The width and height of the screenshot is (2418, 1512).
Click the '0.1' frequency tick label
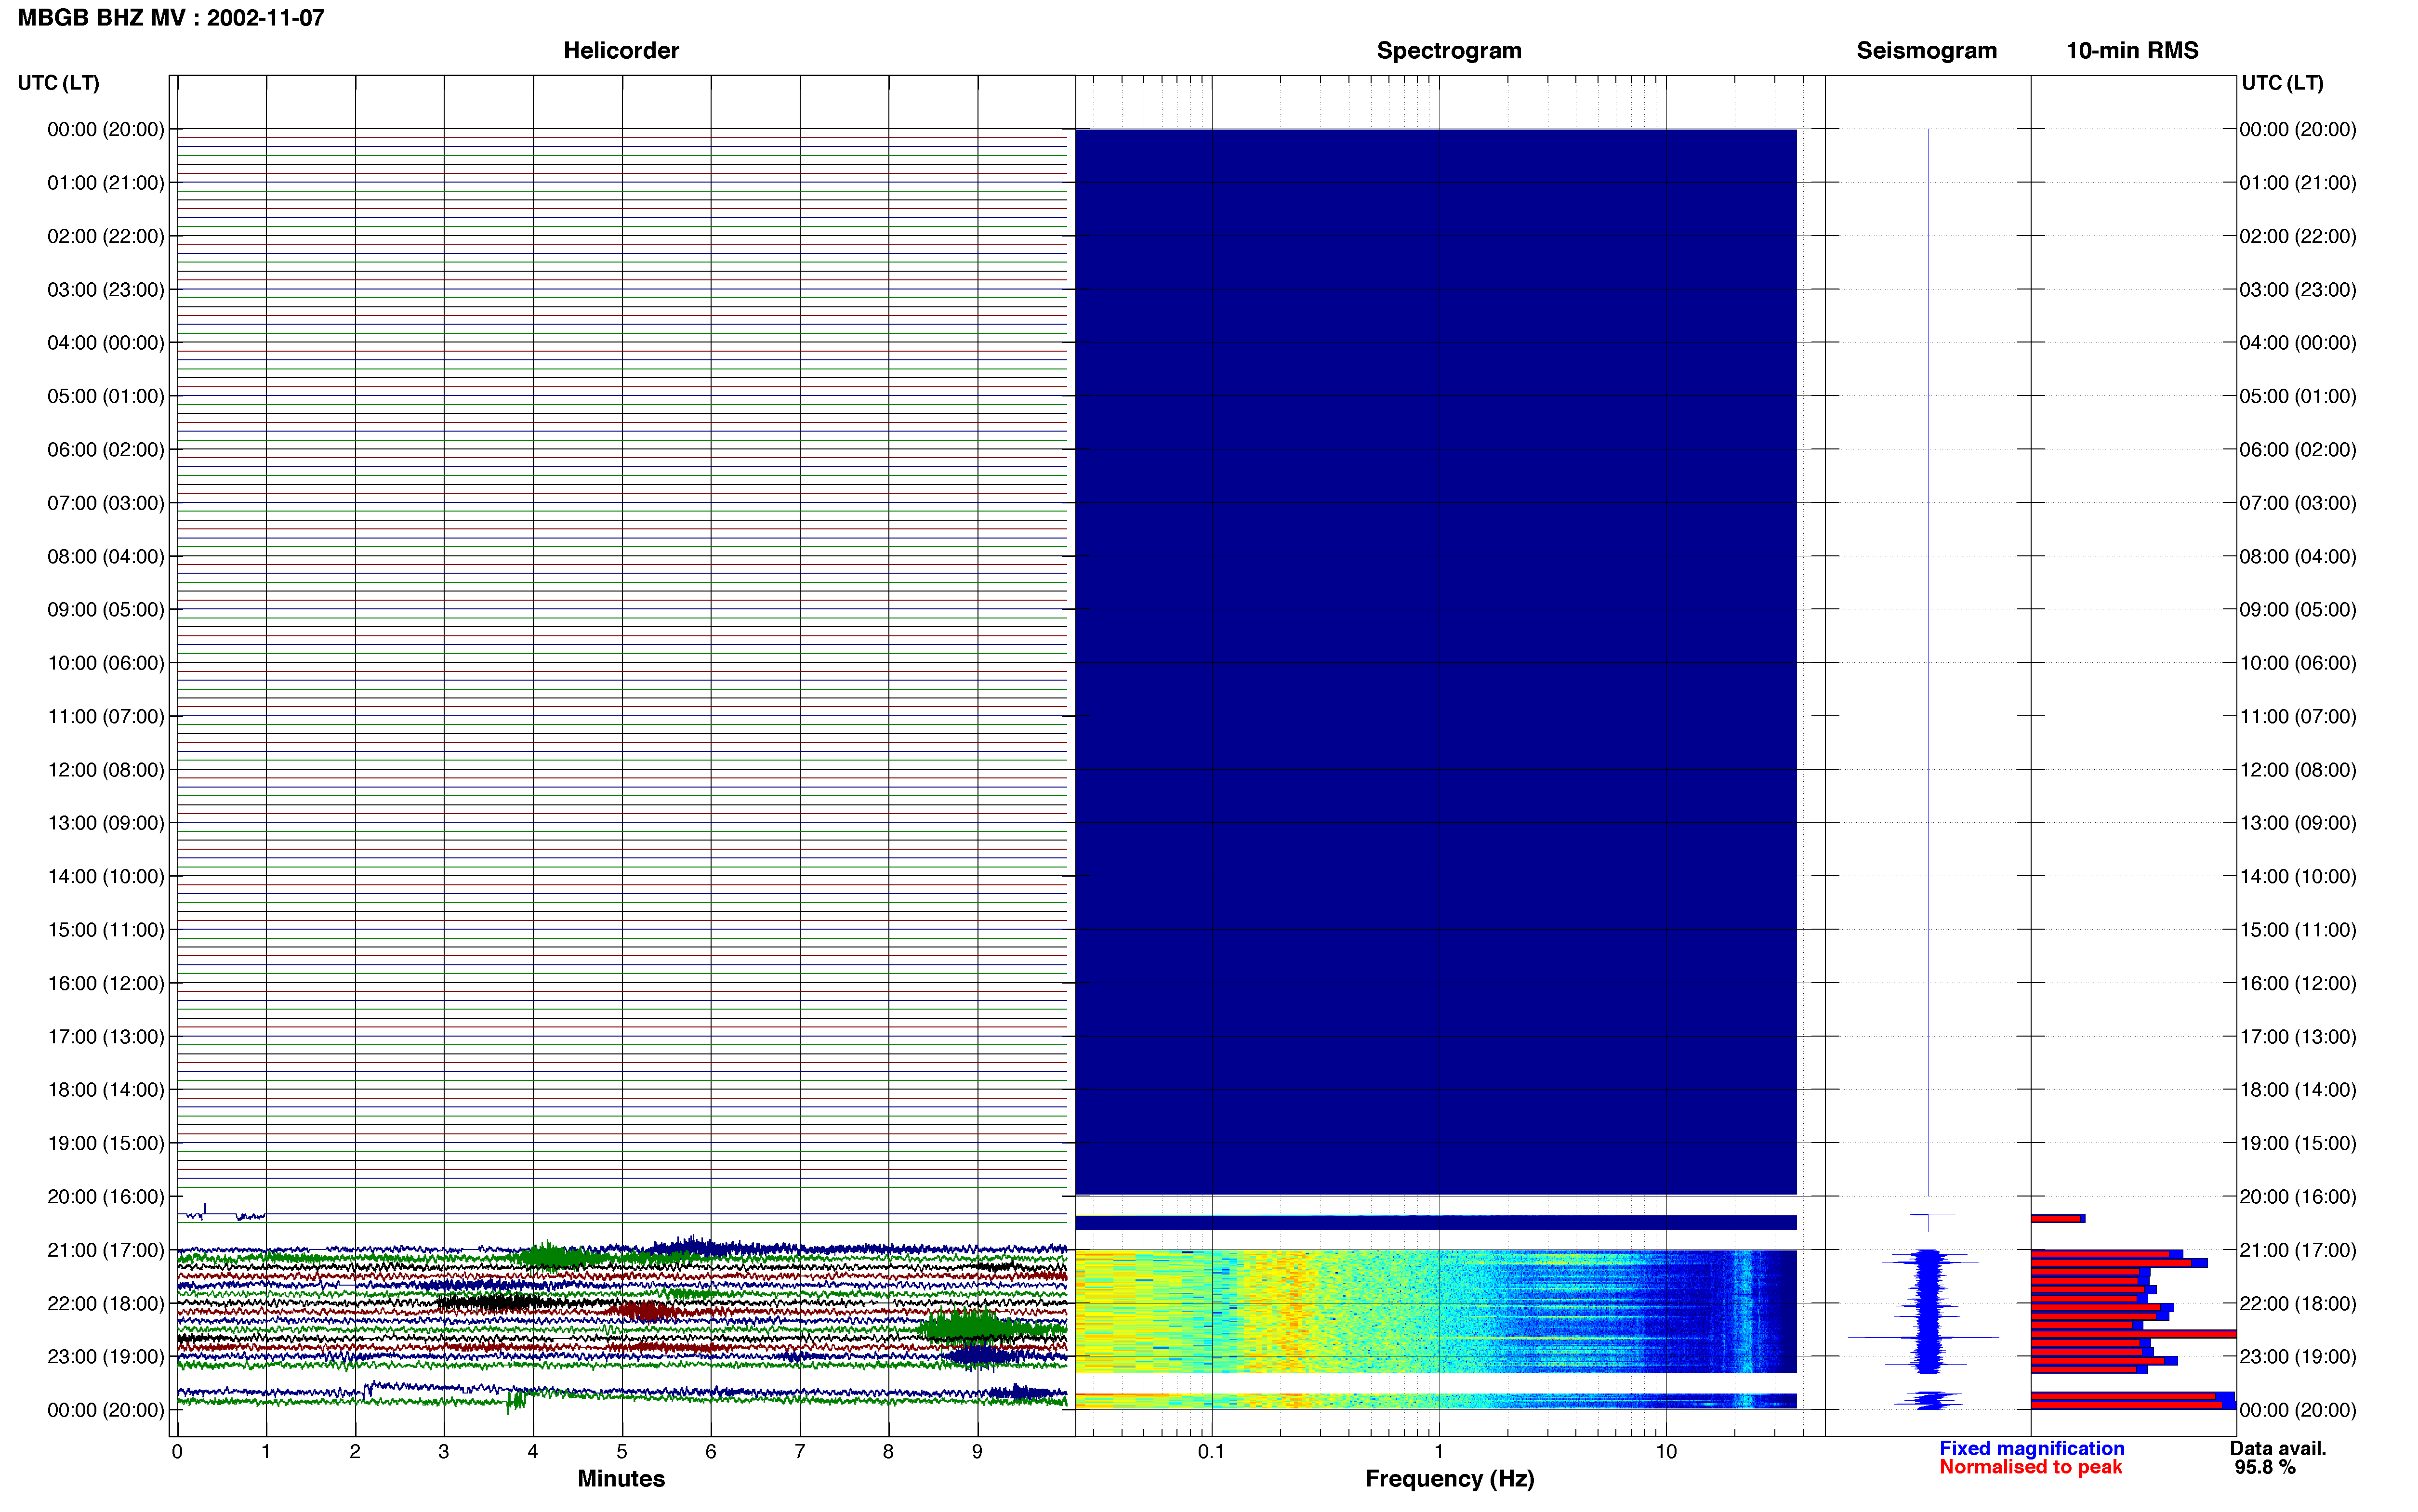click(1211, 1451)
